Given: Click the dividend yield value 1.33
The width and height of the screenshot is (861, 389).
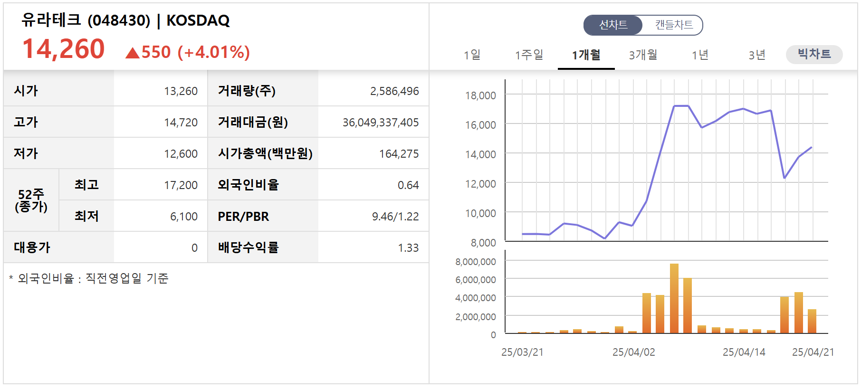Looking at the screenshot, I should point(408,248).
